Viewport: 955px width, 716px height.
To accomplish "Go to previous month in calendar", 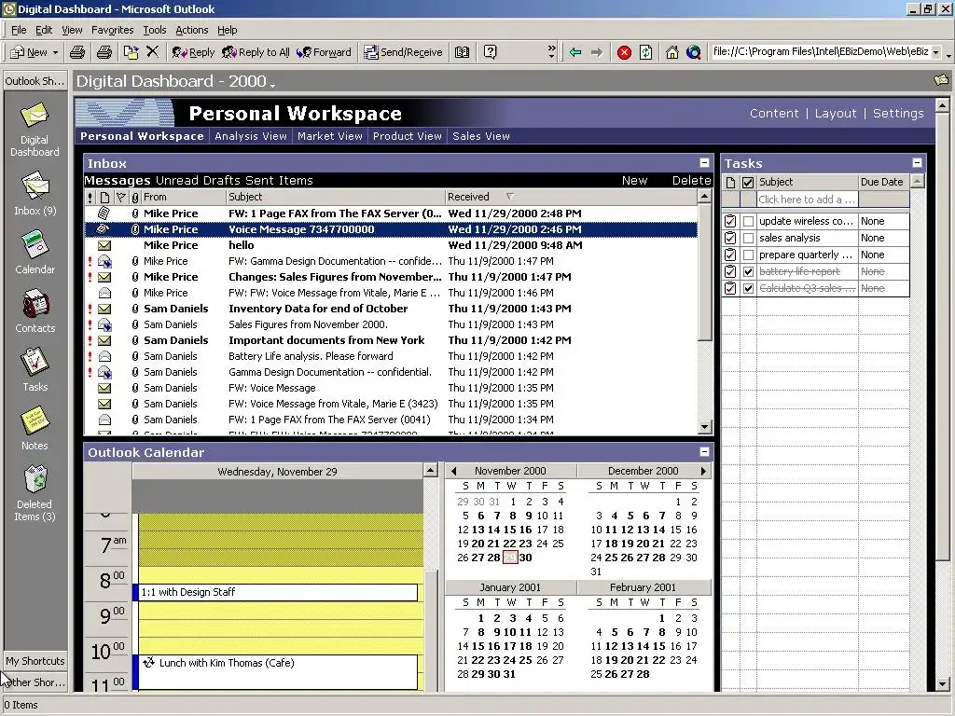I will [453, 471].
